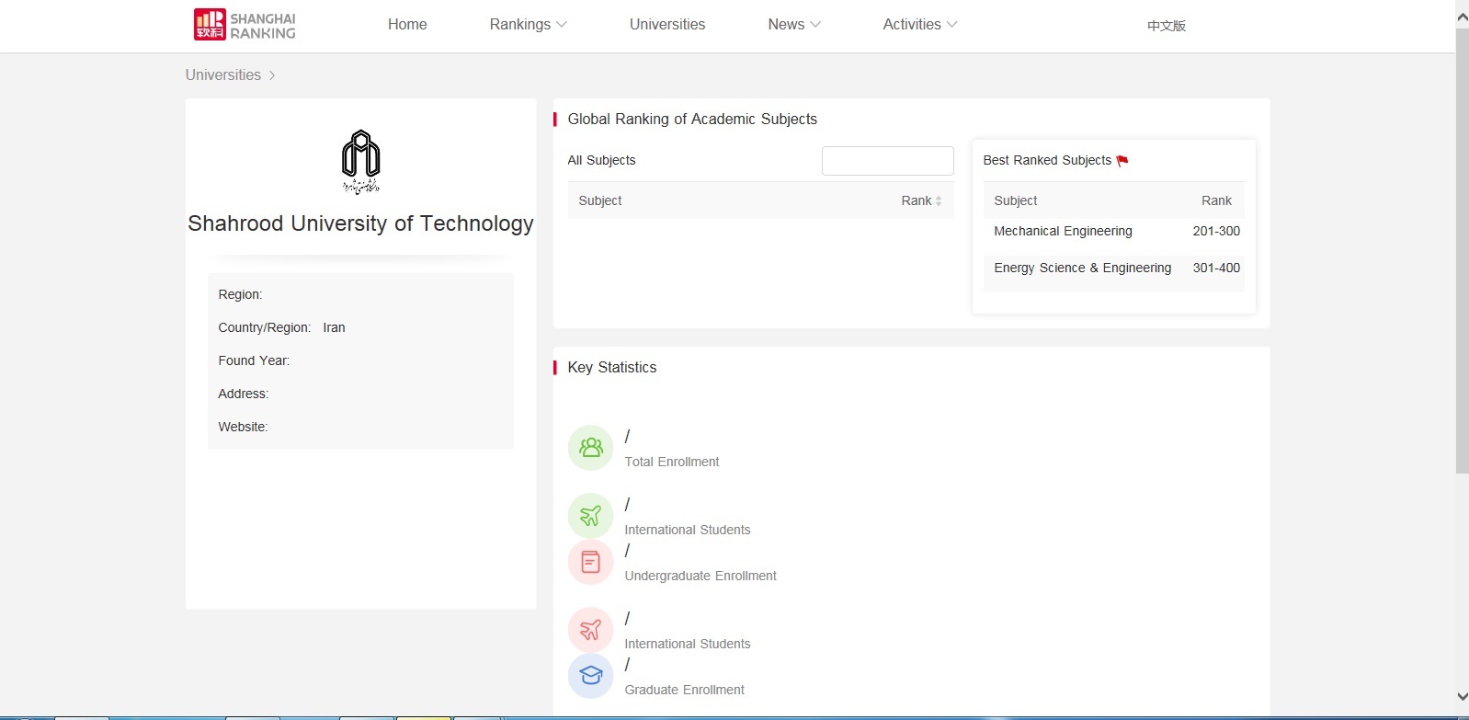Click the Rank header in Best Ranked table
Viewport: 1469px width, 720px height.
pos(1216,200)
